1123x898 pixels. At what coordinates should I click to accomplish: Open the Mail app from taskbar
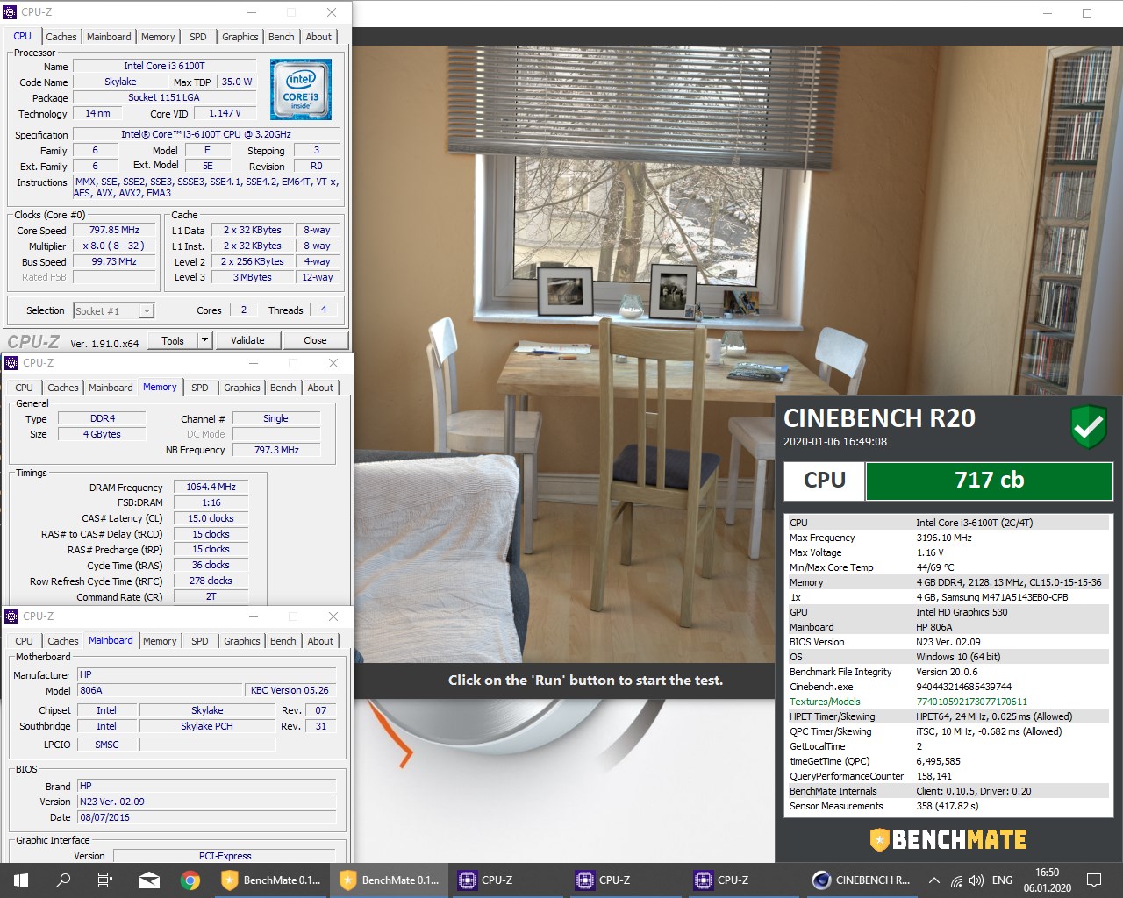click(x=148, y=880)
